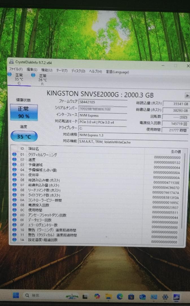Open the 言語(Language) menu
This screenshot has width=190, height=306.
tap(117, 72)
